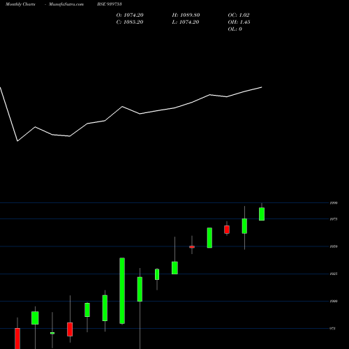This screenshot has width=349, height=349.
Task: Click the topmost price axis label
Action: [334, 203]
